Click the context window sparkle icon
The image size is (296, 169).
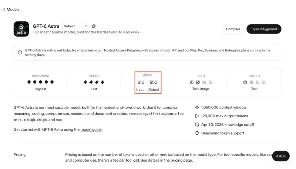point(197,107)
